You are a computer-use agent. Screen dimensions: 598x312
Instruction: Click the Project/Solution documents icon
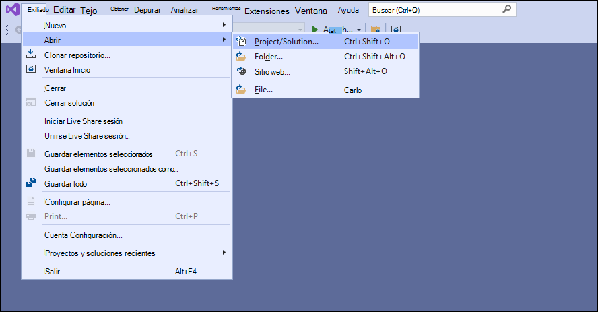click(241, 41)
